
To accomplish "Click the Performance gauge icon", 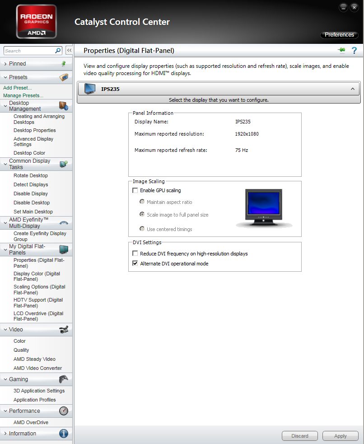I will [64, 411].
